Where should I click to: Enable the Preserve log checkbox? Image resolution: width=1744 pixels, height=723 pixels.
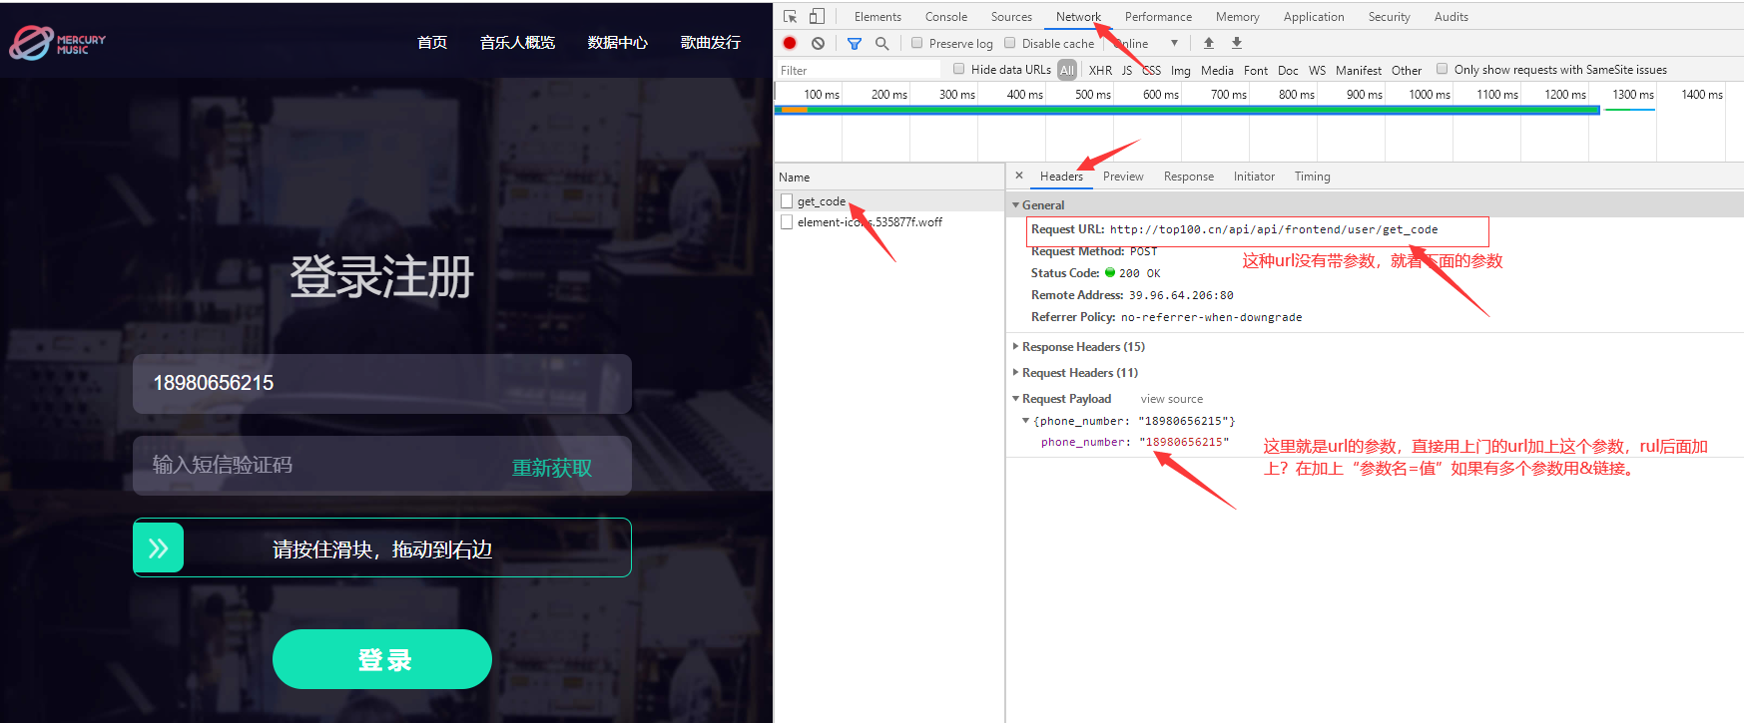click(x=916, y=43)
